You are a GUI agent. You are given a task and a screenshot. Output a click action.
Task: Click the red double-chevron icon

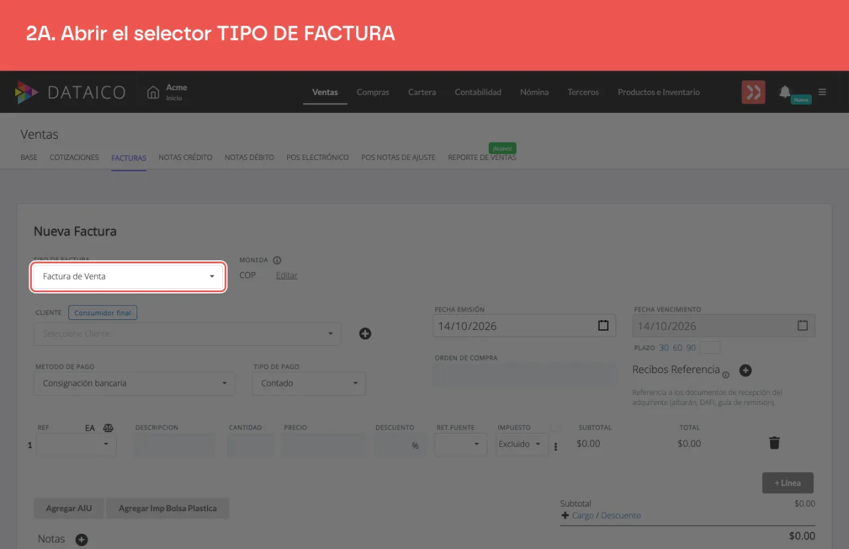pos(753,92)
